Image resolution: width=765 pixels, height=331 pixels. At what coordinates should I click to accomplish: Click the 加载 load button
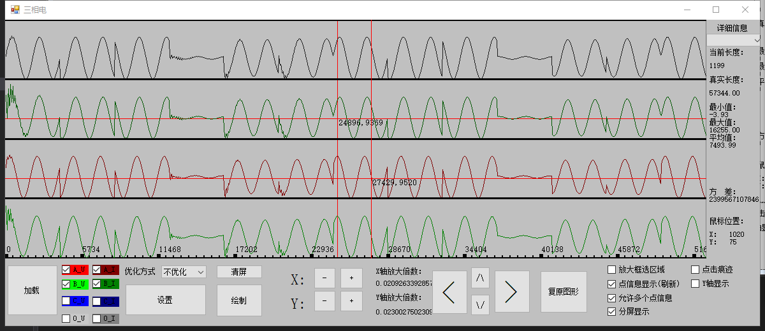point(32,290)
